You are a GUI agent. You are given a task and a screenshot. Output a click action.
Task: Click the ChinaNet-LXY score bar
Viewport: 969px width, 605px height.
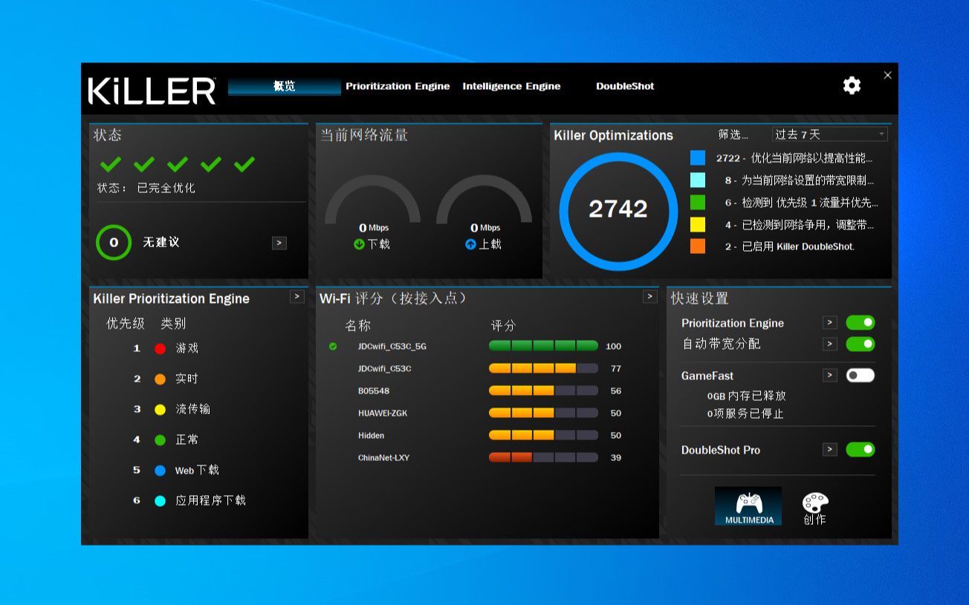(x=543, y=457)
